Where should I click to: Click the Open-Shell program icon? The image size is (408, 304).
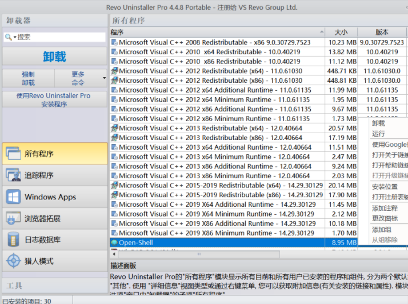click(114, 243)
